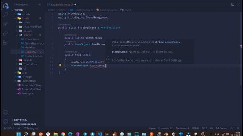The image size is (243, 136).
Task: Click Scripts in the breadcrumb path
Action: (62, 10)
